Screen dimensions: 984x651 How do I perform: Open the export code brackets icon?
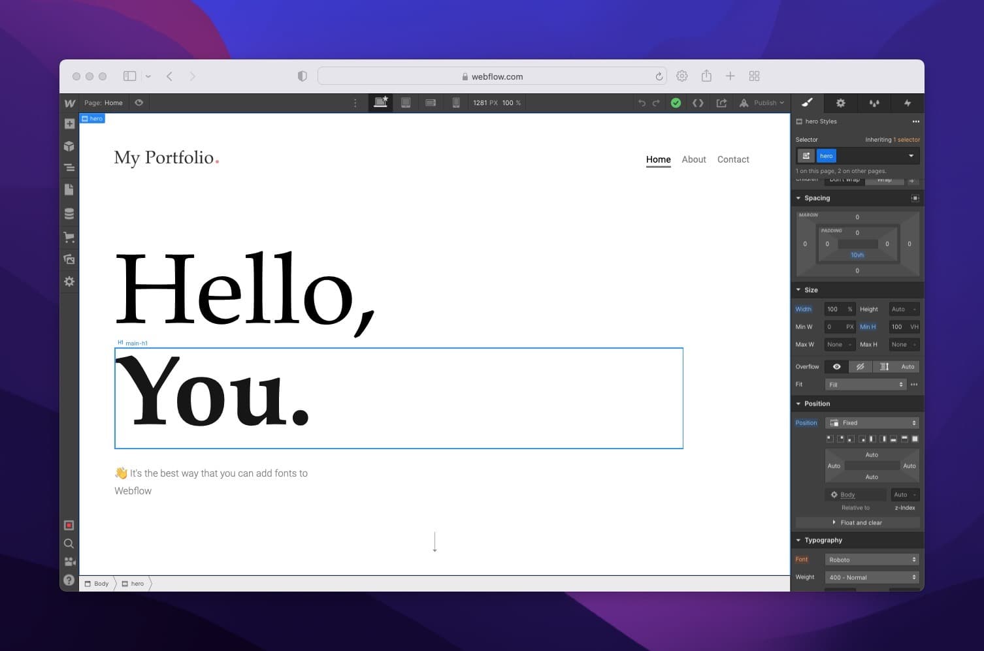(x=698, y=103)
